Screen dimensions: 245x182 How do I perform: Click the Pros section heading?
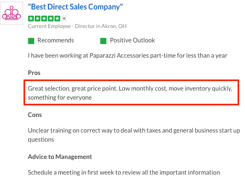point(34,73)
